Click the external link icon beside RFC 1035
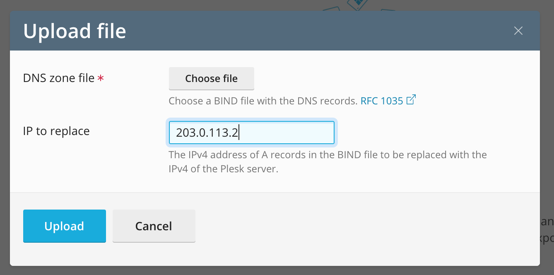This screenshot has width=554, height=275. tap(411, 100)
